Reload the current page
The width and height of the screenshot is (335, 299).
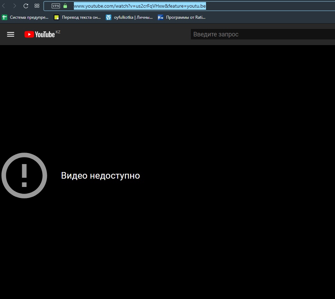[26, 6]
